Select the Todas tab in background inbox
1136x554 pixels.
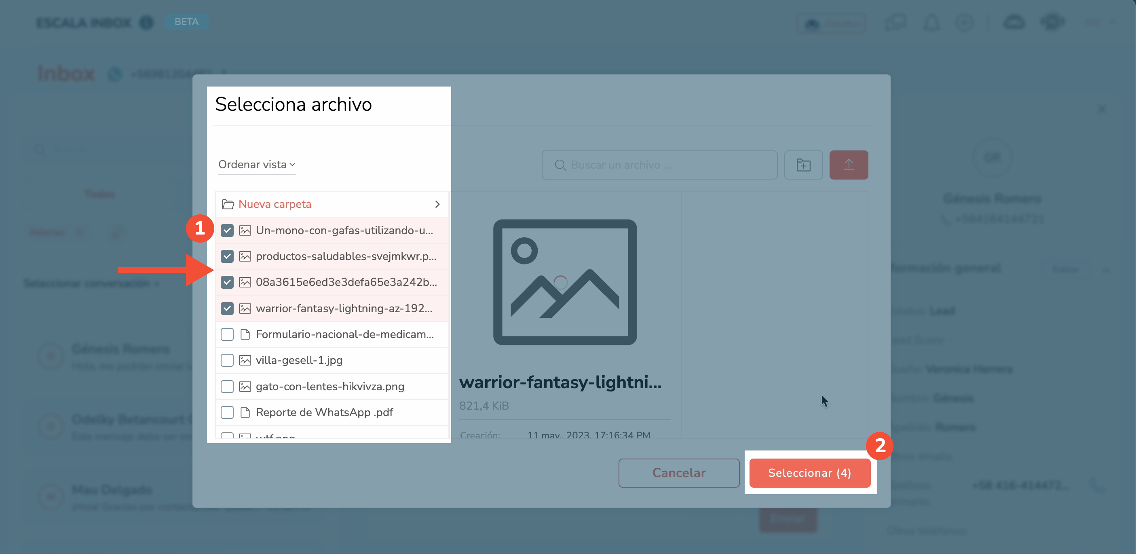point(100,194)
